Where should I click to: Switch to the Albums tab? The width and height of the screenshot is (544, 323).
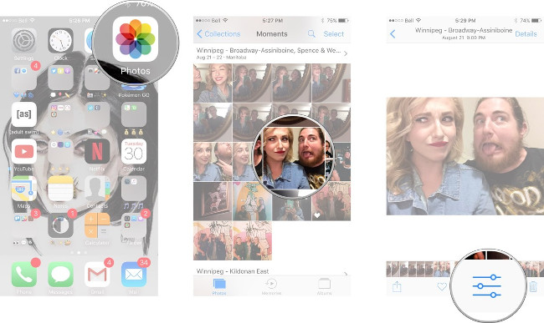(x=325, y=286)
